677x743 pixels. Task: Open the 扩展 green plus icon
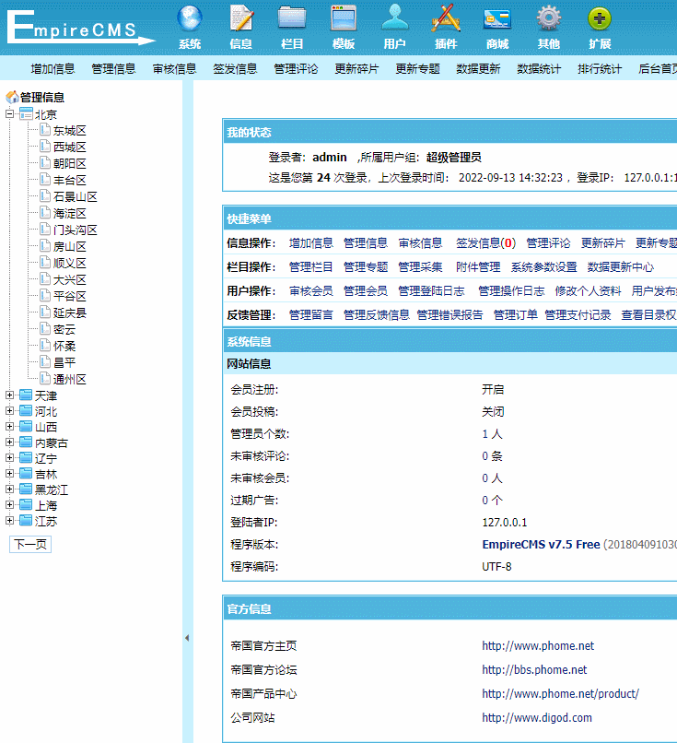click(x=600, y=19)
